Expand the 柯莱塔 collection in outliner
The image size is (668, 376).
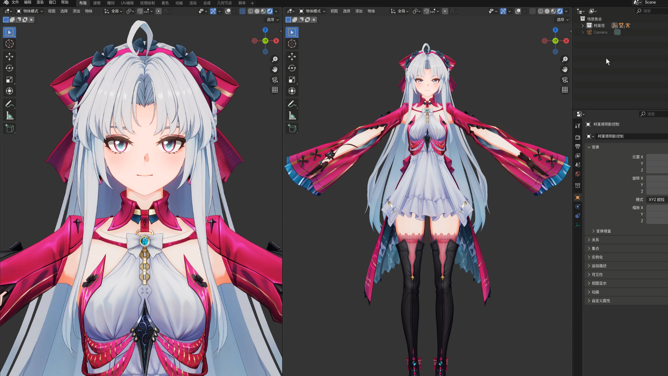click(583, 26)
